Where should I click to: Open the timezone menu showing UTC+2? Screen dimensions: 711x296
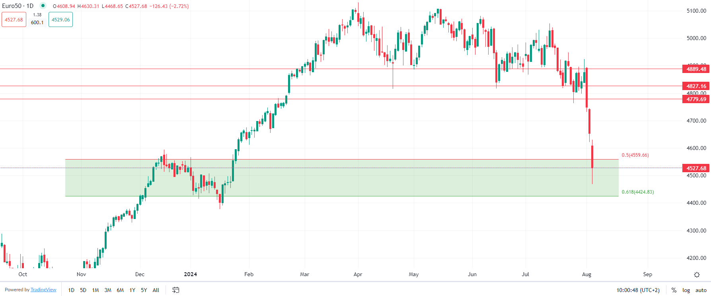[x=638, y=290]
